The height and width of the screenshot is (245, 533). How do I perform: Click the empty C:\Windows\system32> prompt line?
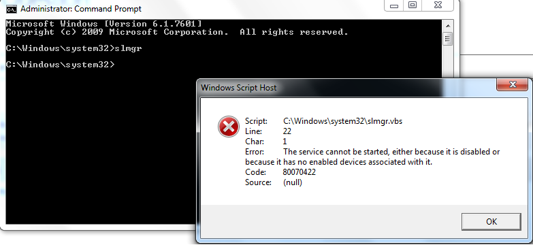coord(60,65)
